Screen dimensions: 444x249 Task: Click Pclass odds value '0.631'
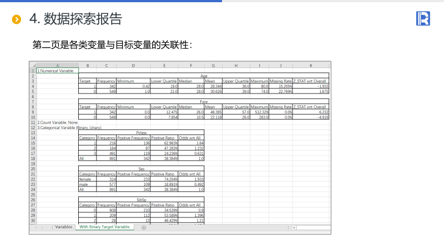click(x=191, y=153)
